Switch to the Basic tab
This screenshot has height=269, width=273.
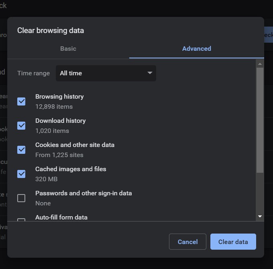click(68, 49)
